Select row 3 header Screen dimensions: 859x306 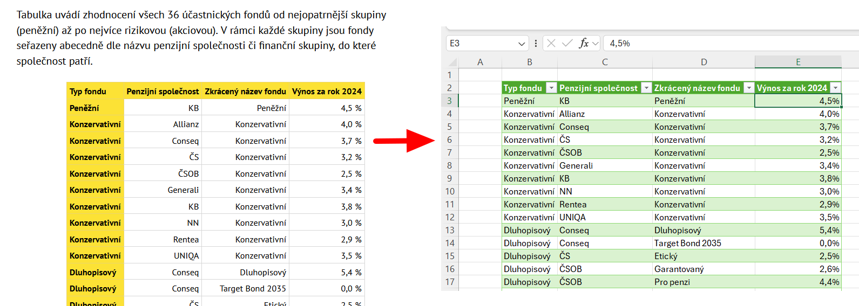(x=450, y=101)
